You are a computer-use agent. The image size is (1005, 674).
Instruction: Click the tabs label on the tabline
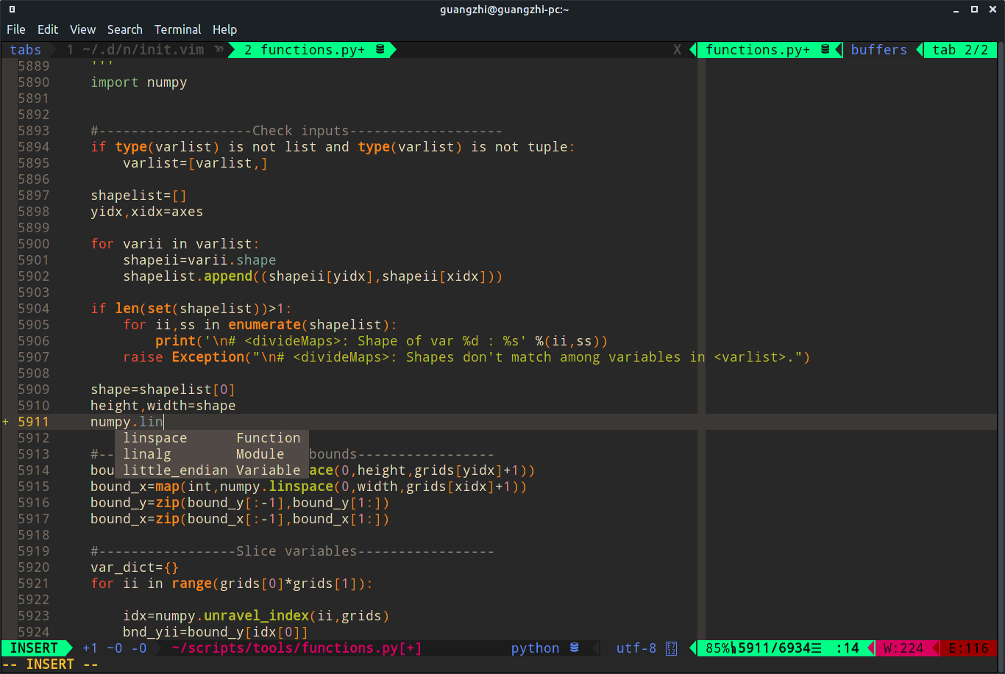25,49
